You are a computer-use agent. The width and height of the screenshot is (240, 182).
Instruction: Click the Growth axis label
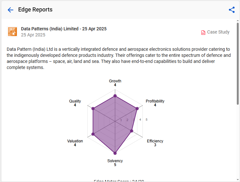(115, 81)
